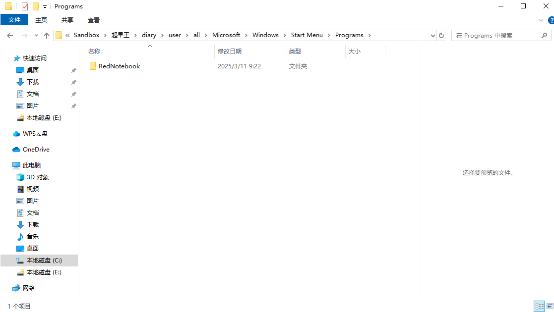Open WPS云盘 in navigation pane
554x312 pixels.
(x=35, y=134)
